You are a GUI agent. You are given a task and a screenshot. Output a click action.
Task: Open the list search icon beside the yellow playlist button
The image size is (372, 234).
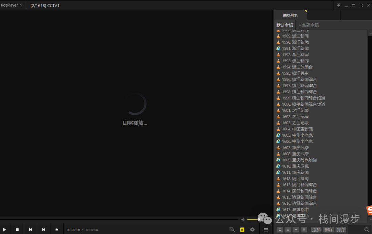[x=232, y=230]
